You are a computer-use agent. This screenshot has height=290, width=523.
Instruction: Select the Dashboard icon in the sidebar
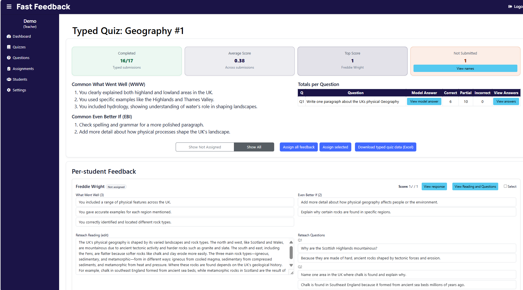point(8,36)
